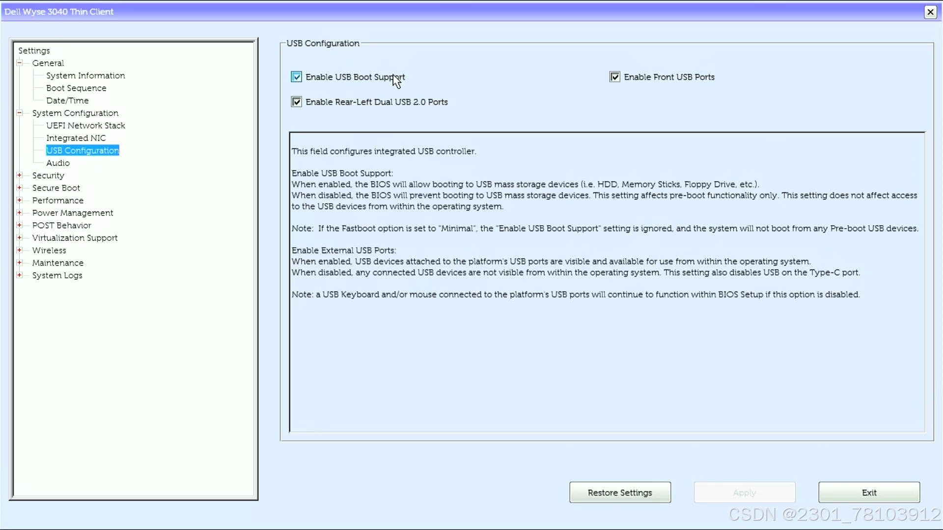Uncheck Enable Front USB Ports
The image size is (943, 530).
pos(614,77)
